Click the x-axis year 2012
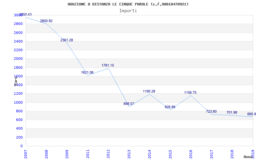Image resolution: width=256 pixels, height=160 pixels. click(108, 154)
